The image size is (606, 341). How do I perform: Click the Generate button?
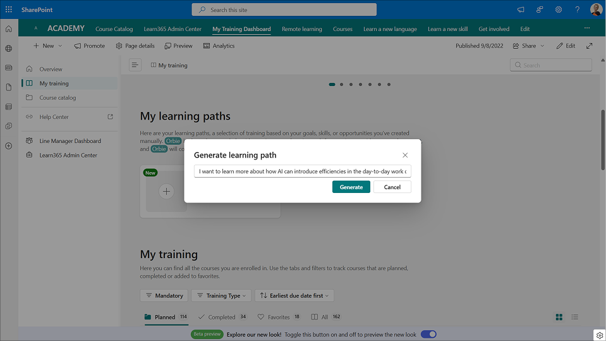click(x=351, y=187)
